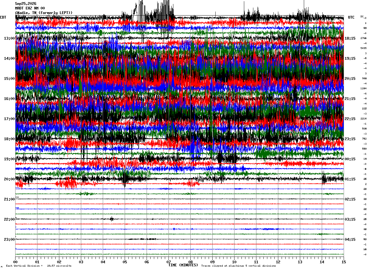Click the Madie, TN (formerly LEPT) location text

tap(44, 12)
